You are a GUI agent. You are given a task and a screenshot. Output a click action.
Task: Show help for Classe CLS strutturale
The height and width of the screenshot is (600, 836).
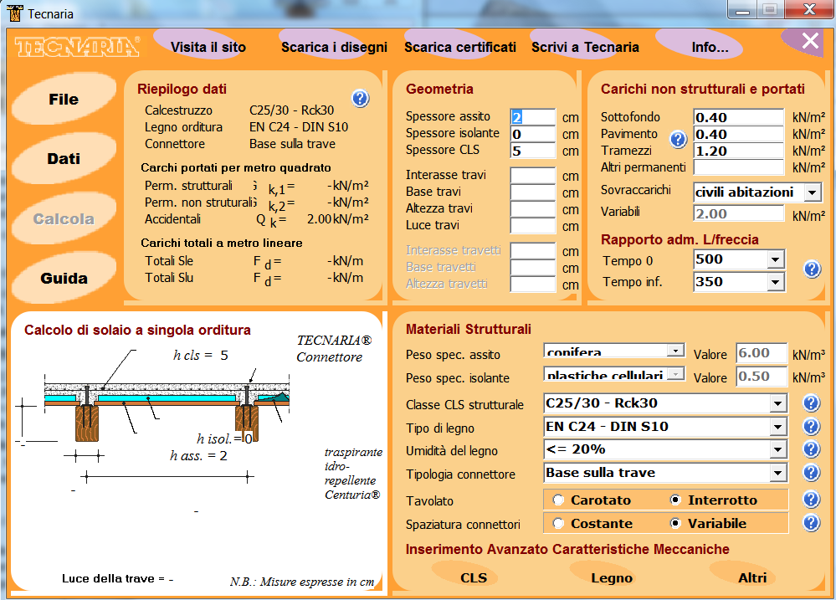[811, 403]
